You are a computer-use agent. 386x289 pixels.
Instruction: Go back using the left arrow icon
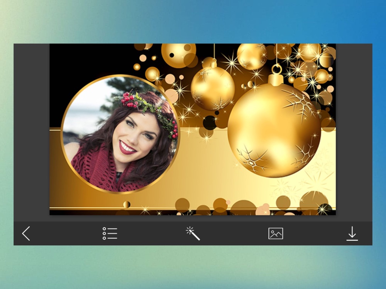click(26, 233)
